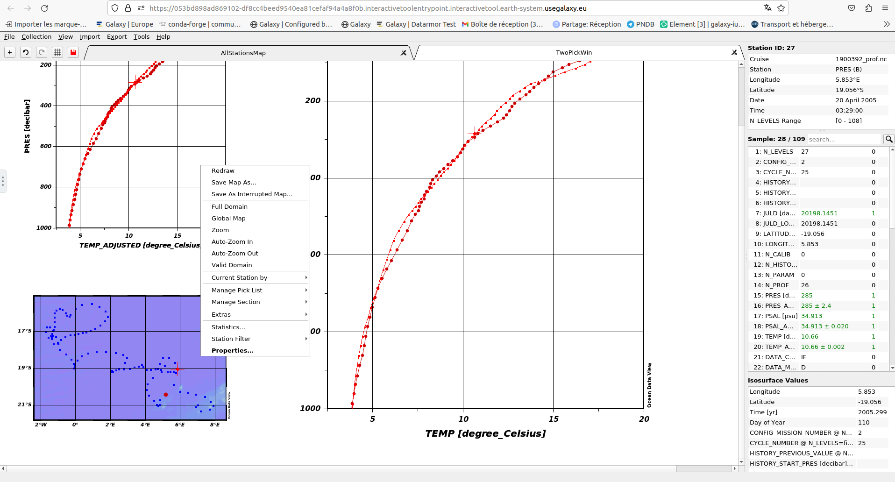The width and height of the screenshot is (895, 482).
Task: Open the browser hamburger menu
Action: point(885,8)
